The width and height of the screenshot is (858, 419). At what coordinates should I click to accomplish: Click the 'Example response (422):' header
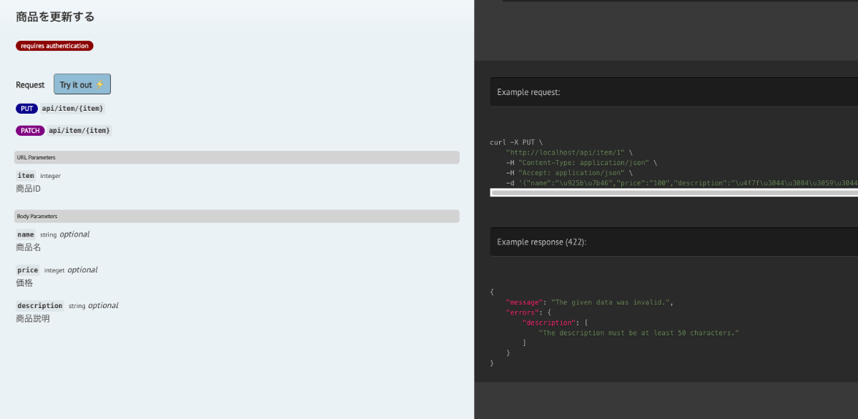(x=674, y=242)
